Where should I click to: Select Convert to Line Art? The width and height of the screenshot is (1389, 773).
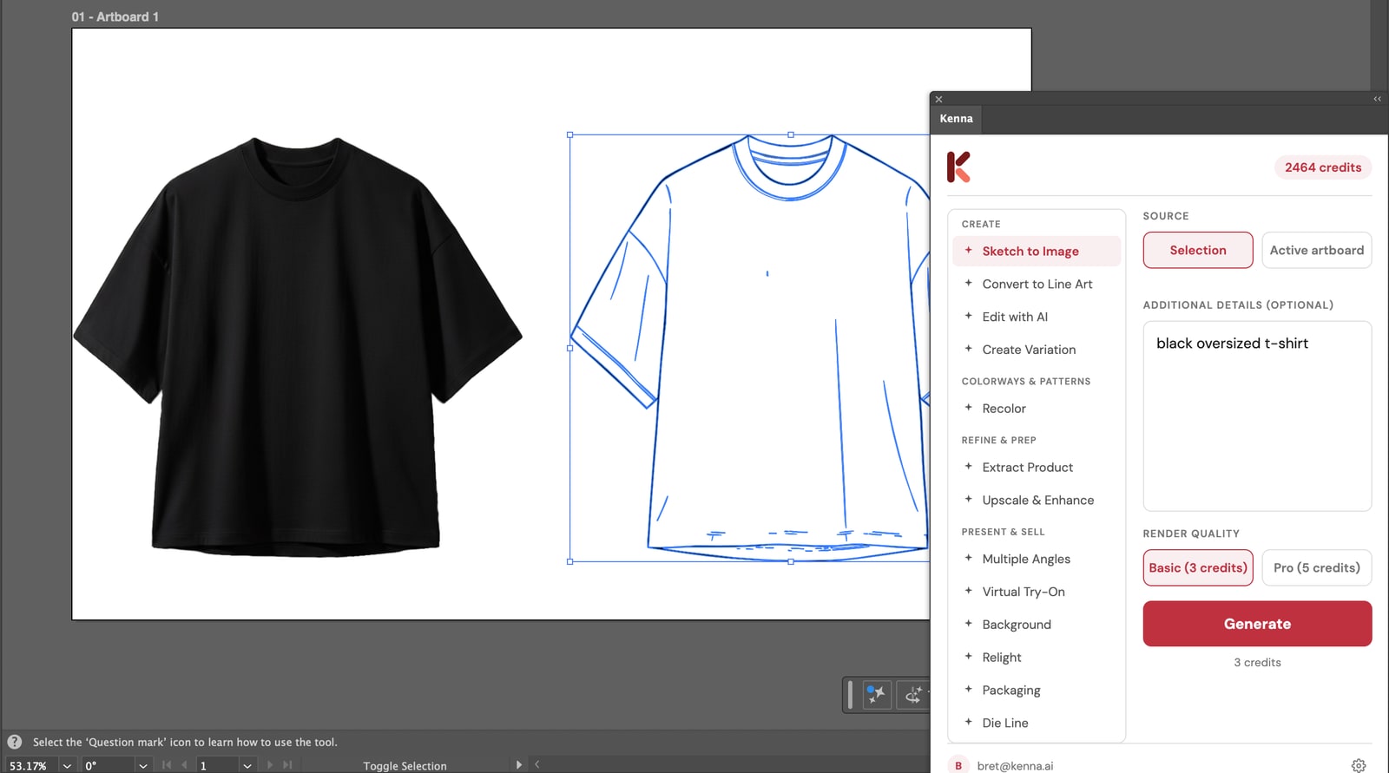coord(1037,284)
